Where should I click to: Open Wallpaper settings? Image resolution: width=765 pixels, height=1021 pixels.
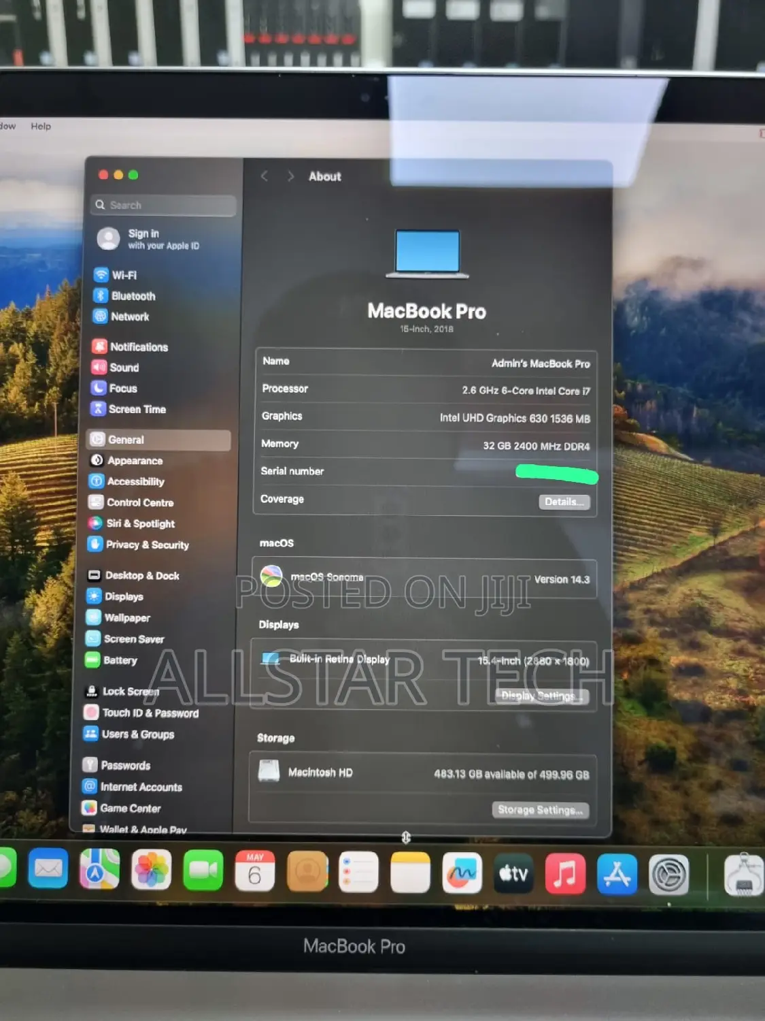[118, 617]
